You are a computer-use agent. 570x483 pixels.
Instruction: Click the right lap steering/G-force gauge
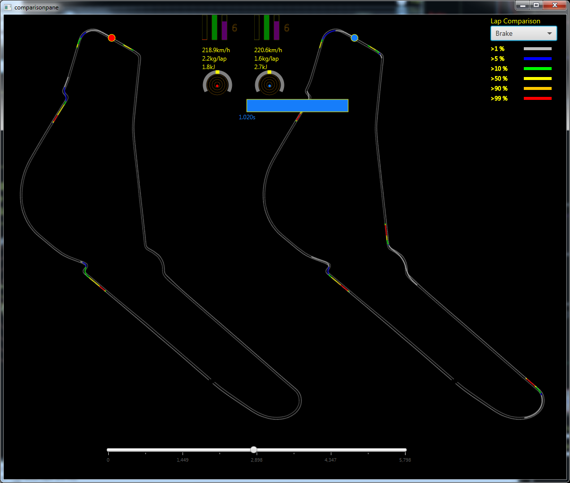point(270,83)
